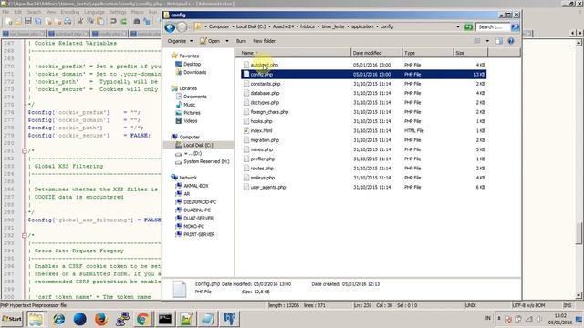584x328 pixels.
Task: Click the Open button in Explorer toolbar
Action: point(210,41)
